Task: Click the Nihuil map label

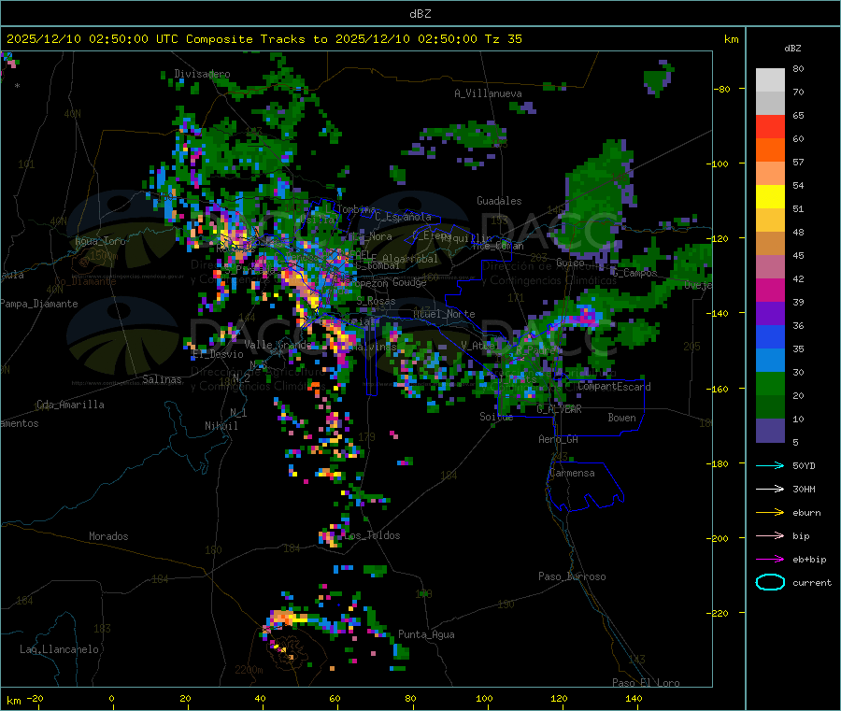Action: pyautogui.click(x=221, y=426)
